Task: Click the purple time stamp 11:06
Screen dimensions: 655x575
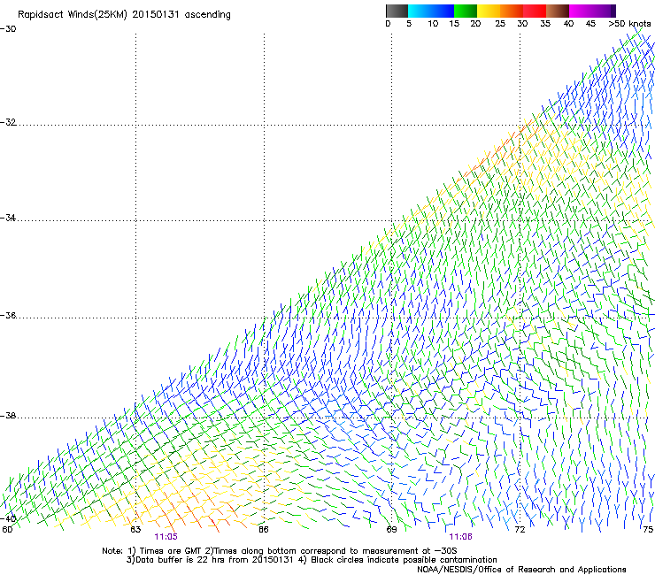Action: pos(461,537)
